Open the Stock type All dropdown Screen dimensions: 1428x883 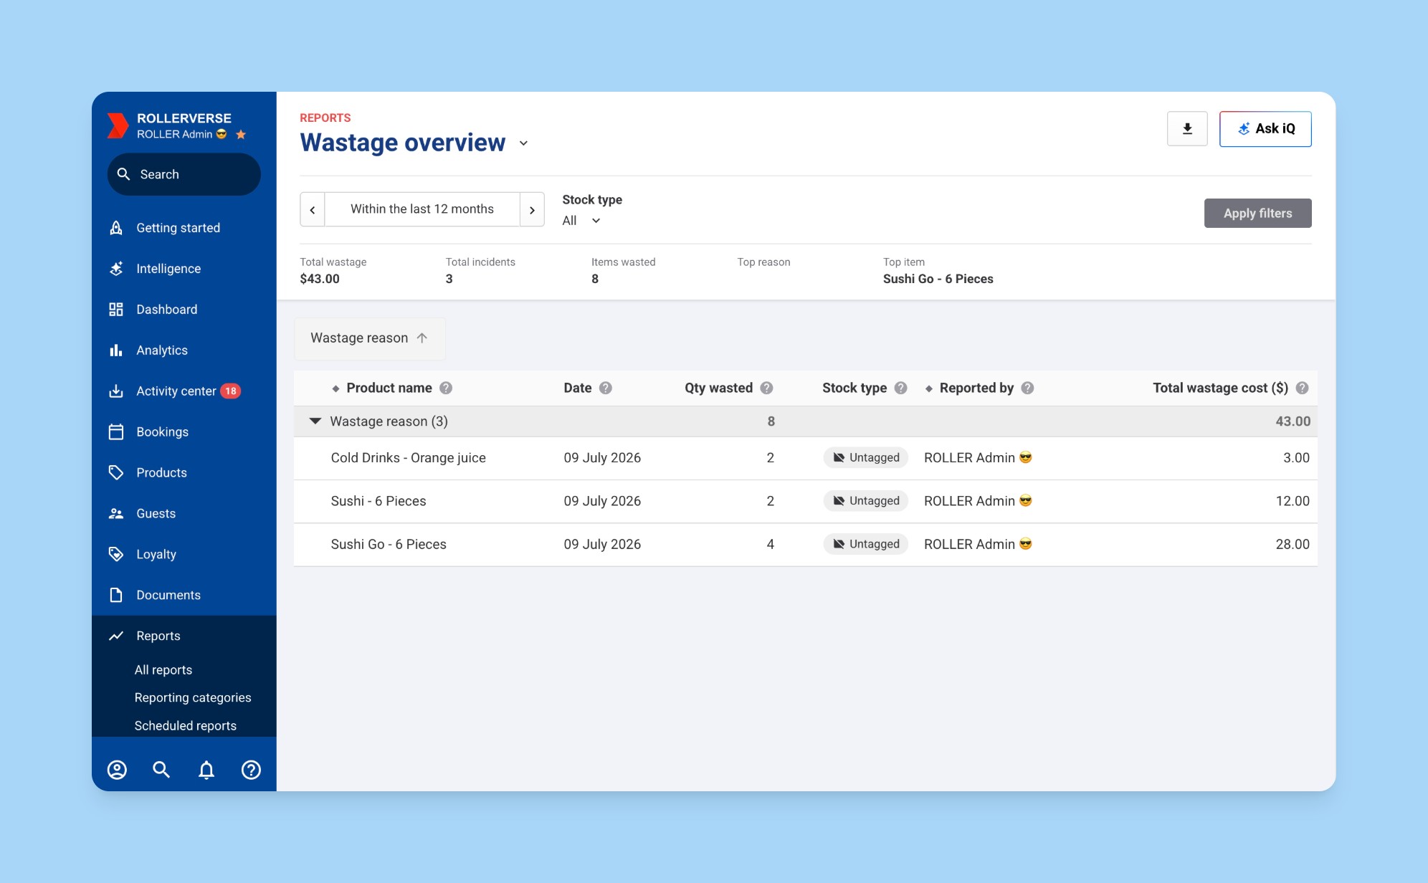581,221
